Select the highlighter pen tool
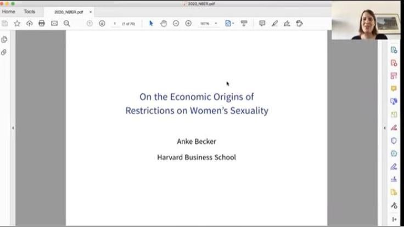 pyautogui.click(x=274, y=24)
